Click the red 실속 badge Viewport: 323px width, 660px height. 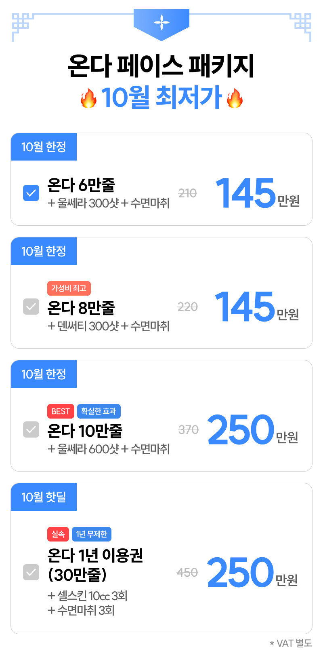tap(58, 534)
